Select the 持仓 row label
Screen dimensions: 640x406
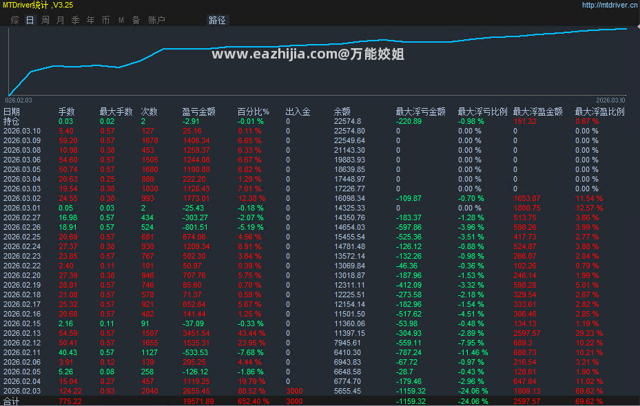[12, 122]
